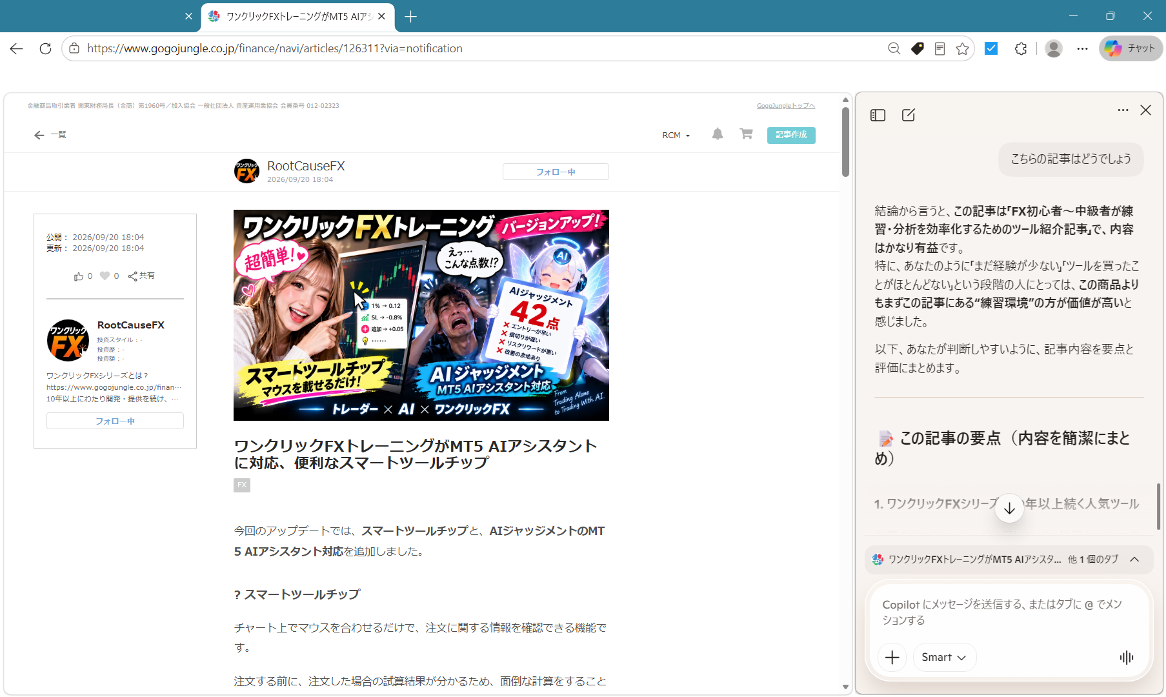This screenshot has width=1166, height=697.
Task: Click the blue checkmark extension icon
Action: click(x=991, y=48)
